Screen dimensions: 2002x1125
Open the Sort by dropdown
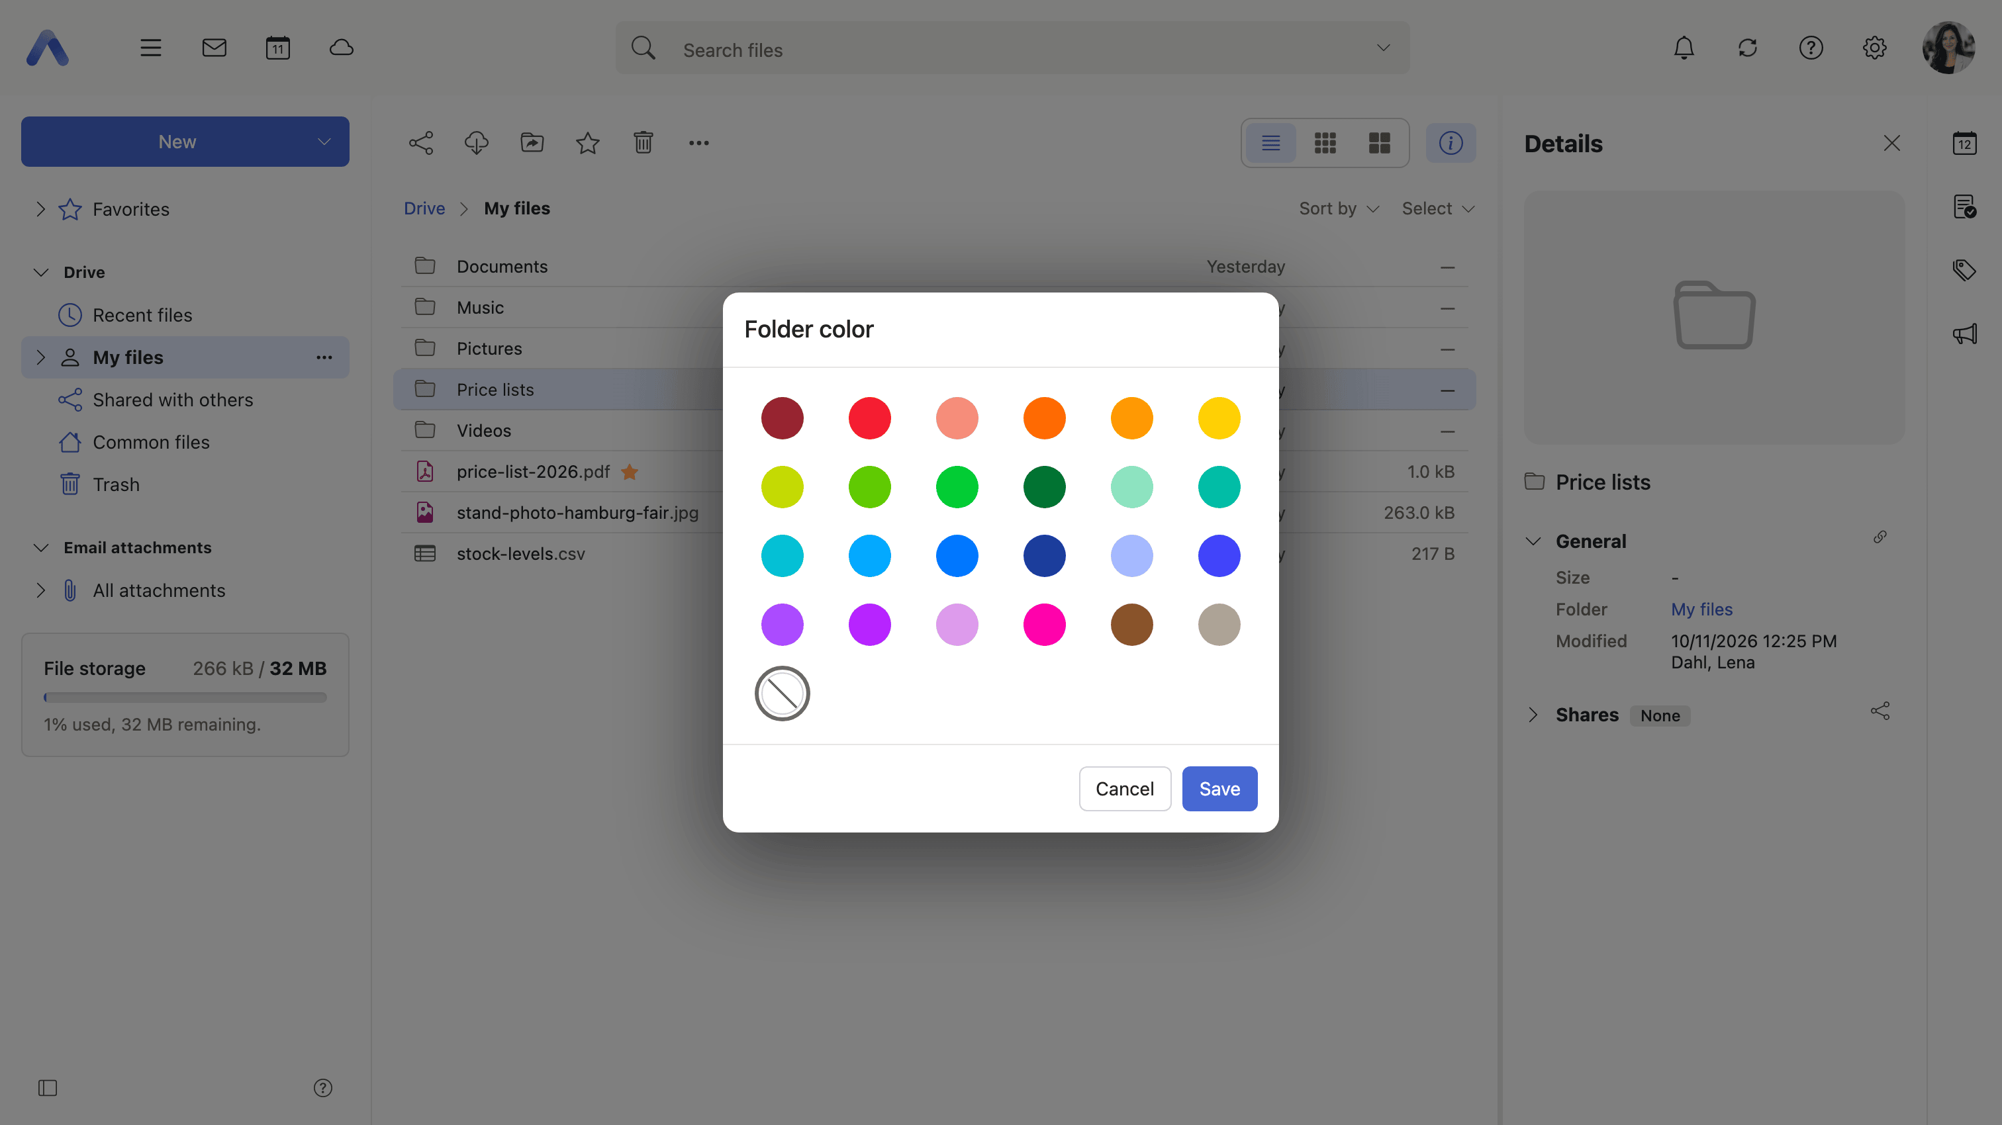pyautogui.click(x=1339, y=208)
